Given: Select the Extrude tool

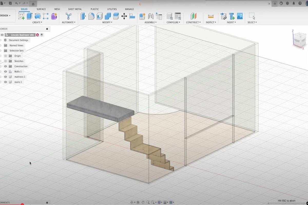Looking at the screenshot, I should 30,16.
